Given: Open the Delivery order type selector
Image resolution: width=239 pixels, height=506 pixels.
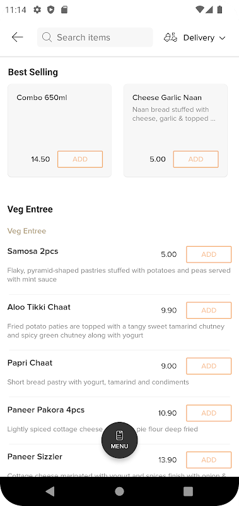Looking at the screenshot, I should [x=195, y=37].
